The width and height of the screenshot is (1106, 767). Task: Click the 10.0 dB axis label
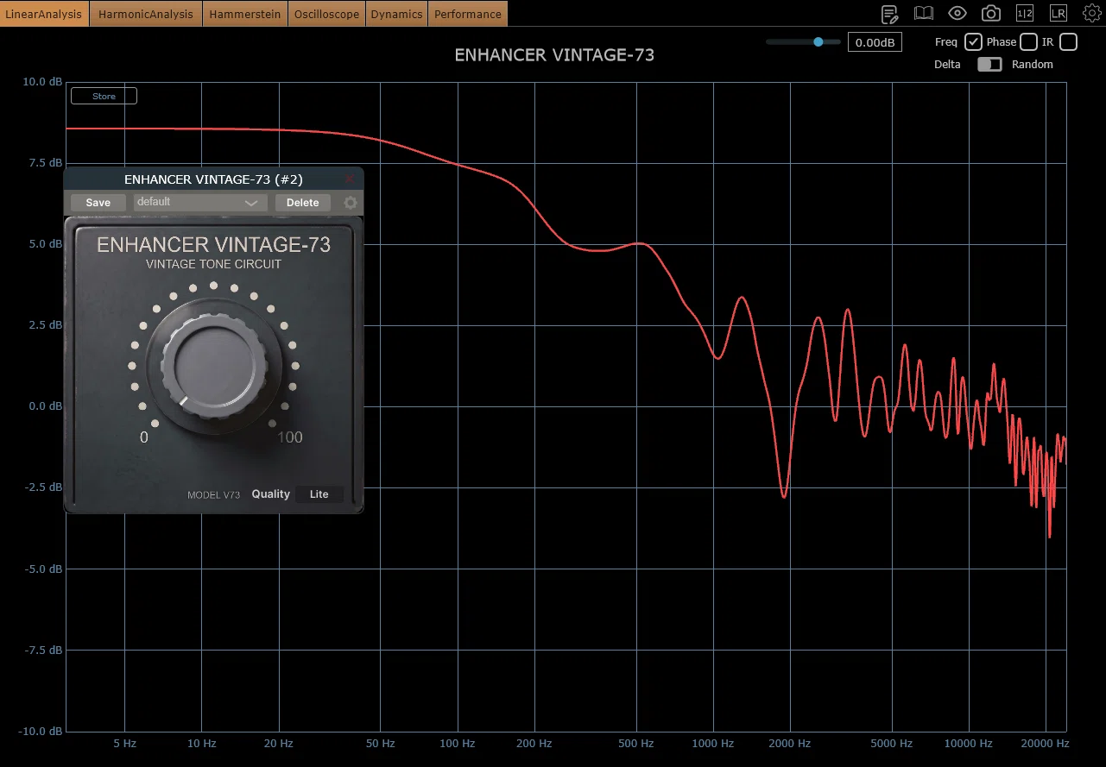[x=41, y=82]
